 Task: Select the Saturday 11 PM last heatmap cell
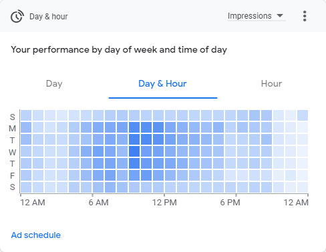tap(303, 187)
